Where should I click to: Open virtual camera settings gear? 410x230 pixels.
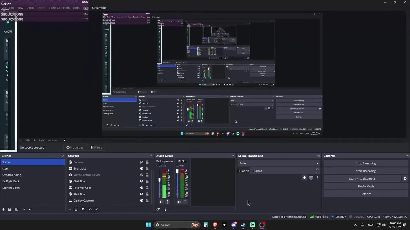point(405,179)
